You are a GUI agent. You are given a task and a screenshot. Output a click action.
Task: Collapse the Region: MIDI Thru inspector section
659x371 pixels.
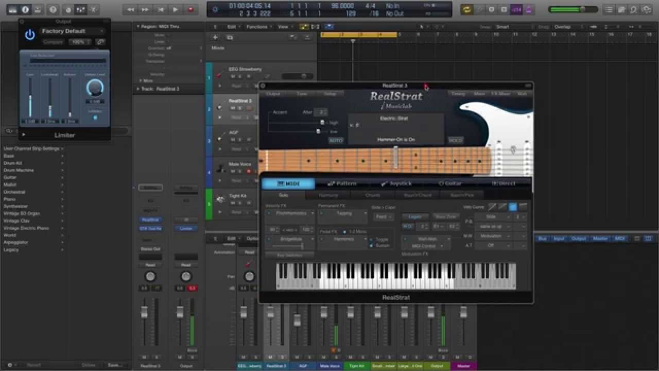point(138,26)
